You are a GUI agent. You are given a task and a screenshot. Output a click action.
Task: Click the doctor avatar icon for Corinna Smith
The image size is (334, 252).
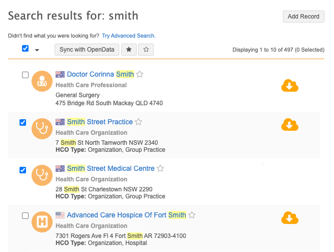42,82
